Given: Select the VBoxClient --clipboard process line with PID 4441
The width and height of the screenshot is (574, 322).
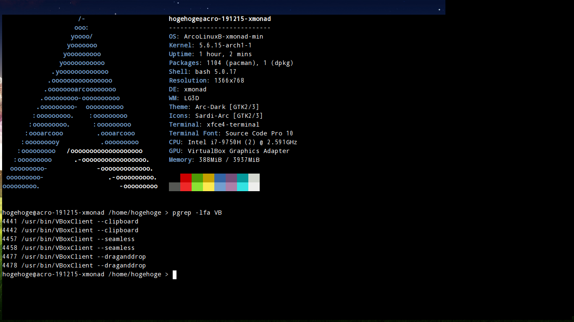Looking at the screenshot, I should pos(71,221).
